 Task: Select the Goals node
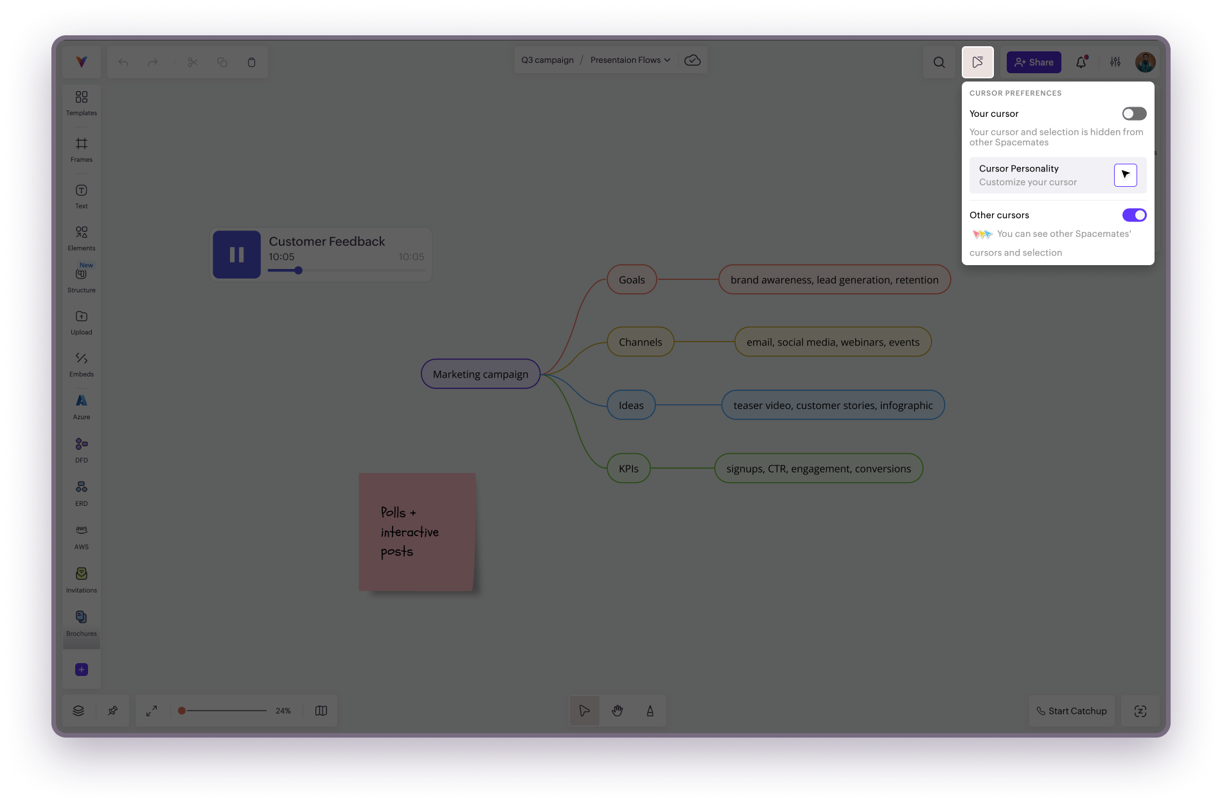point(632,280)
